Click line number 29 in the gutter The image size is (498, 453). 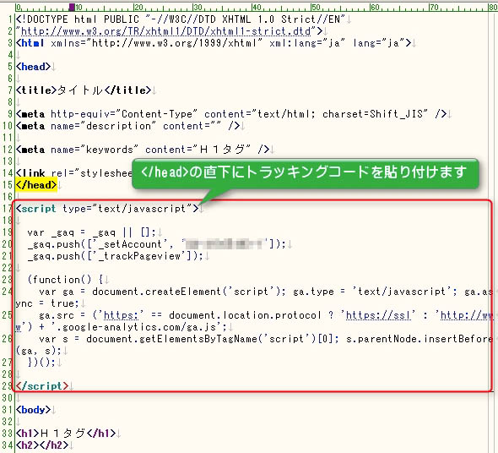7,386
